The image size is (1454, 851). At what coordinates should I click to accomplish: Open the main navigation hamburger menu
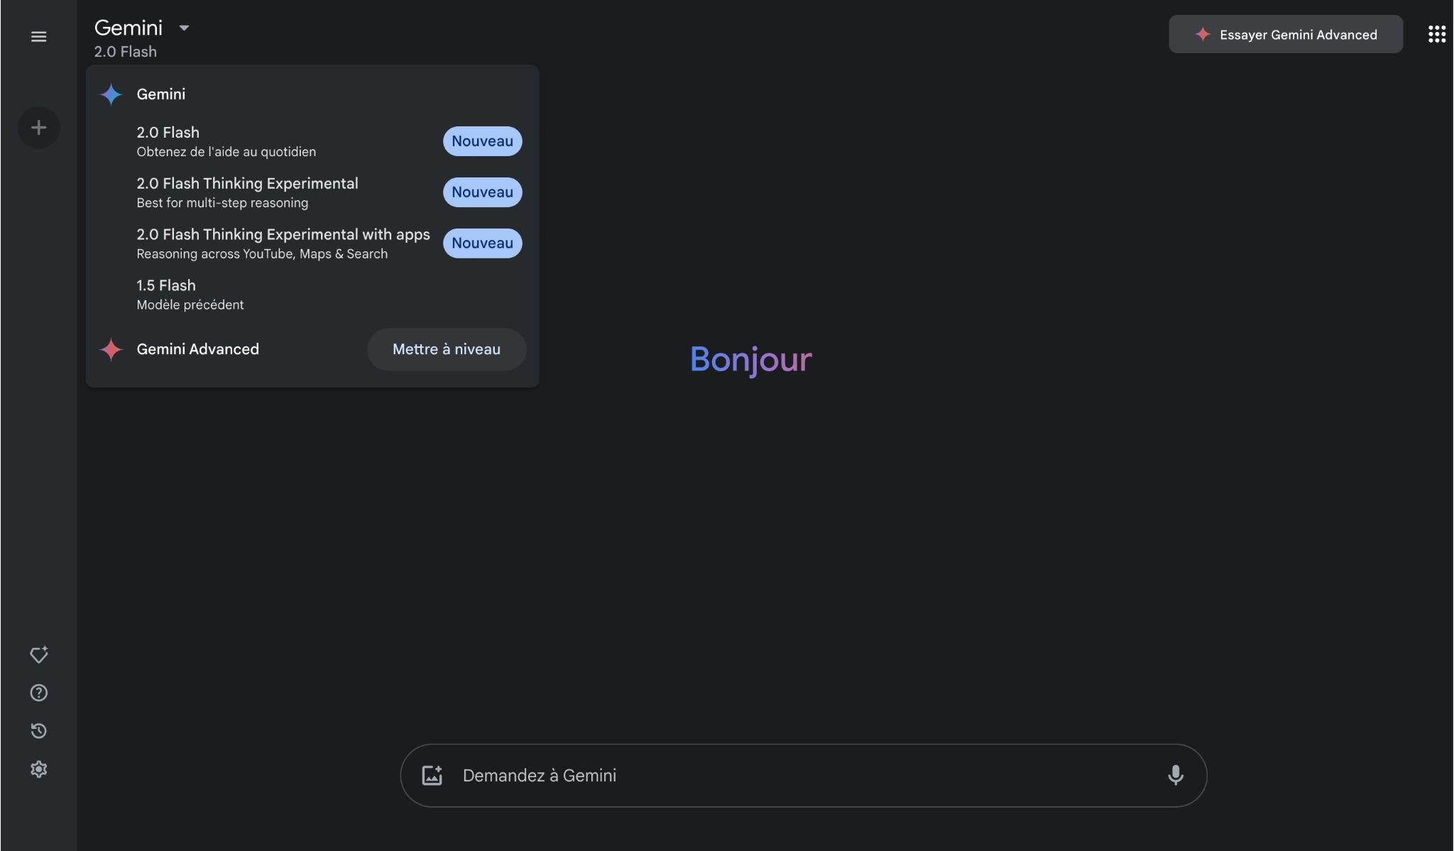tap(38, 36)
